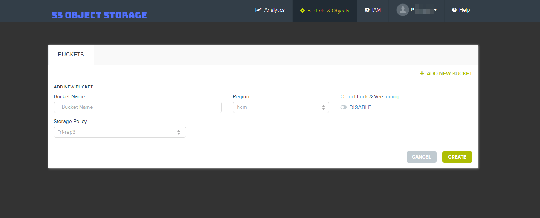Switch to the BUCKETS tab

pos(71,55)
